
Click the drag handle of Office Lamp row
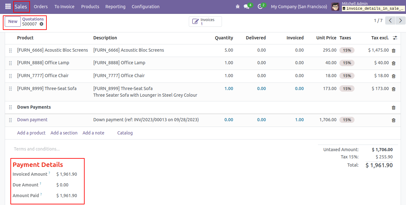pos(10,63)
